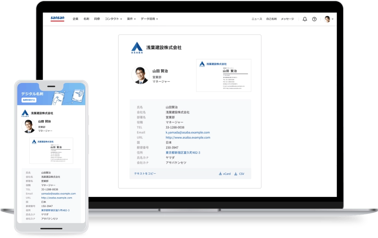Click the k.yamada@asaba.example.com email link
The height and width of the screenshot is (238, 378).
(x=187, y=132)
